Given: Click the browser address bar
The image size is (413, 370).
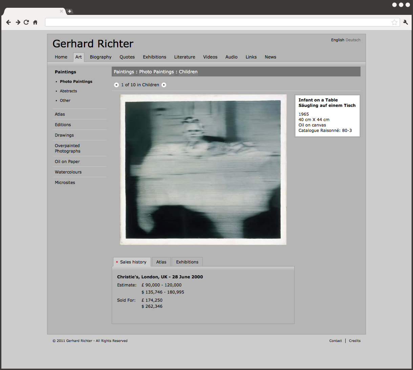Looking at the screenshot, I should pyautogui.click(x=217, y=22).
